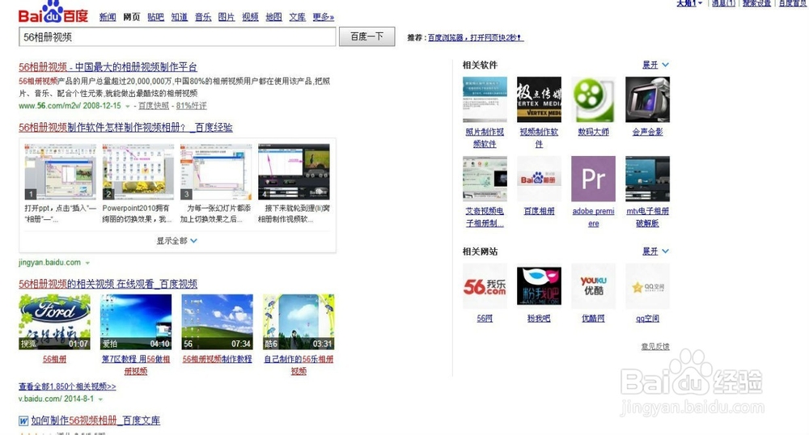Image resolution: width=809 pixels, height=435 pixels.
Task: Focus the search box containing 56相册视频
Action: point(177,36)
